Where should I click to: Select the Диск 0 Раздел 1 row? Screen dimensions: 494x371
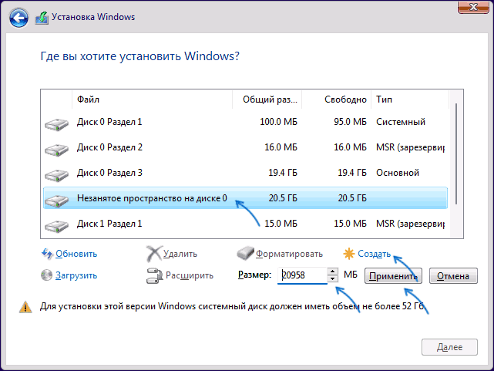(245, 122)
